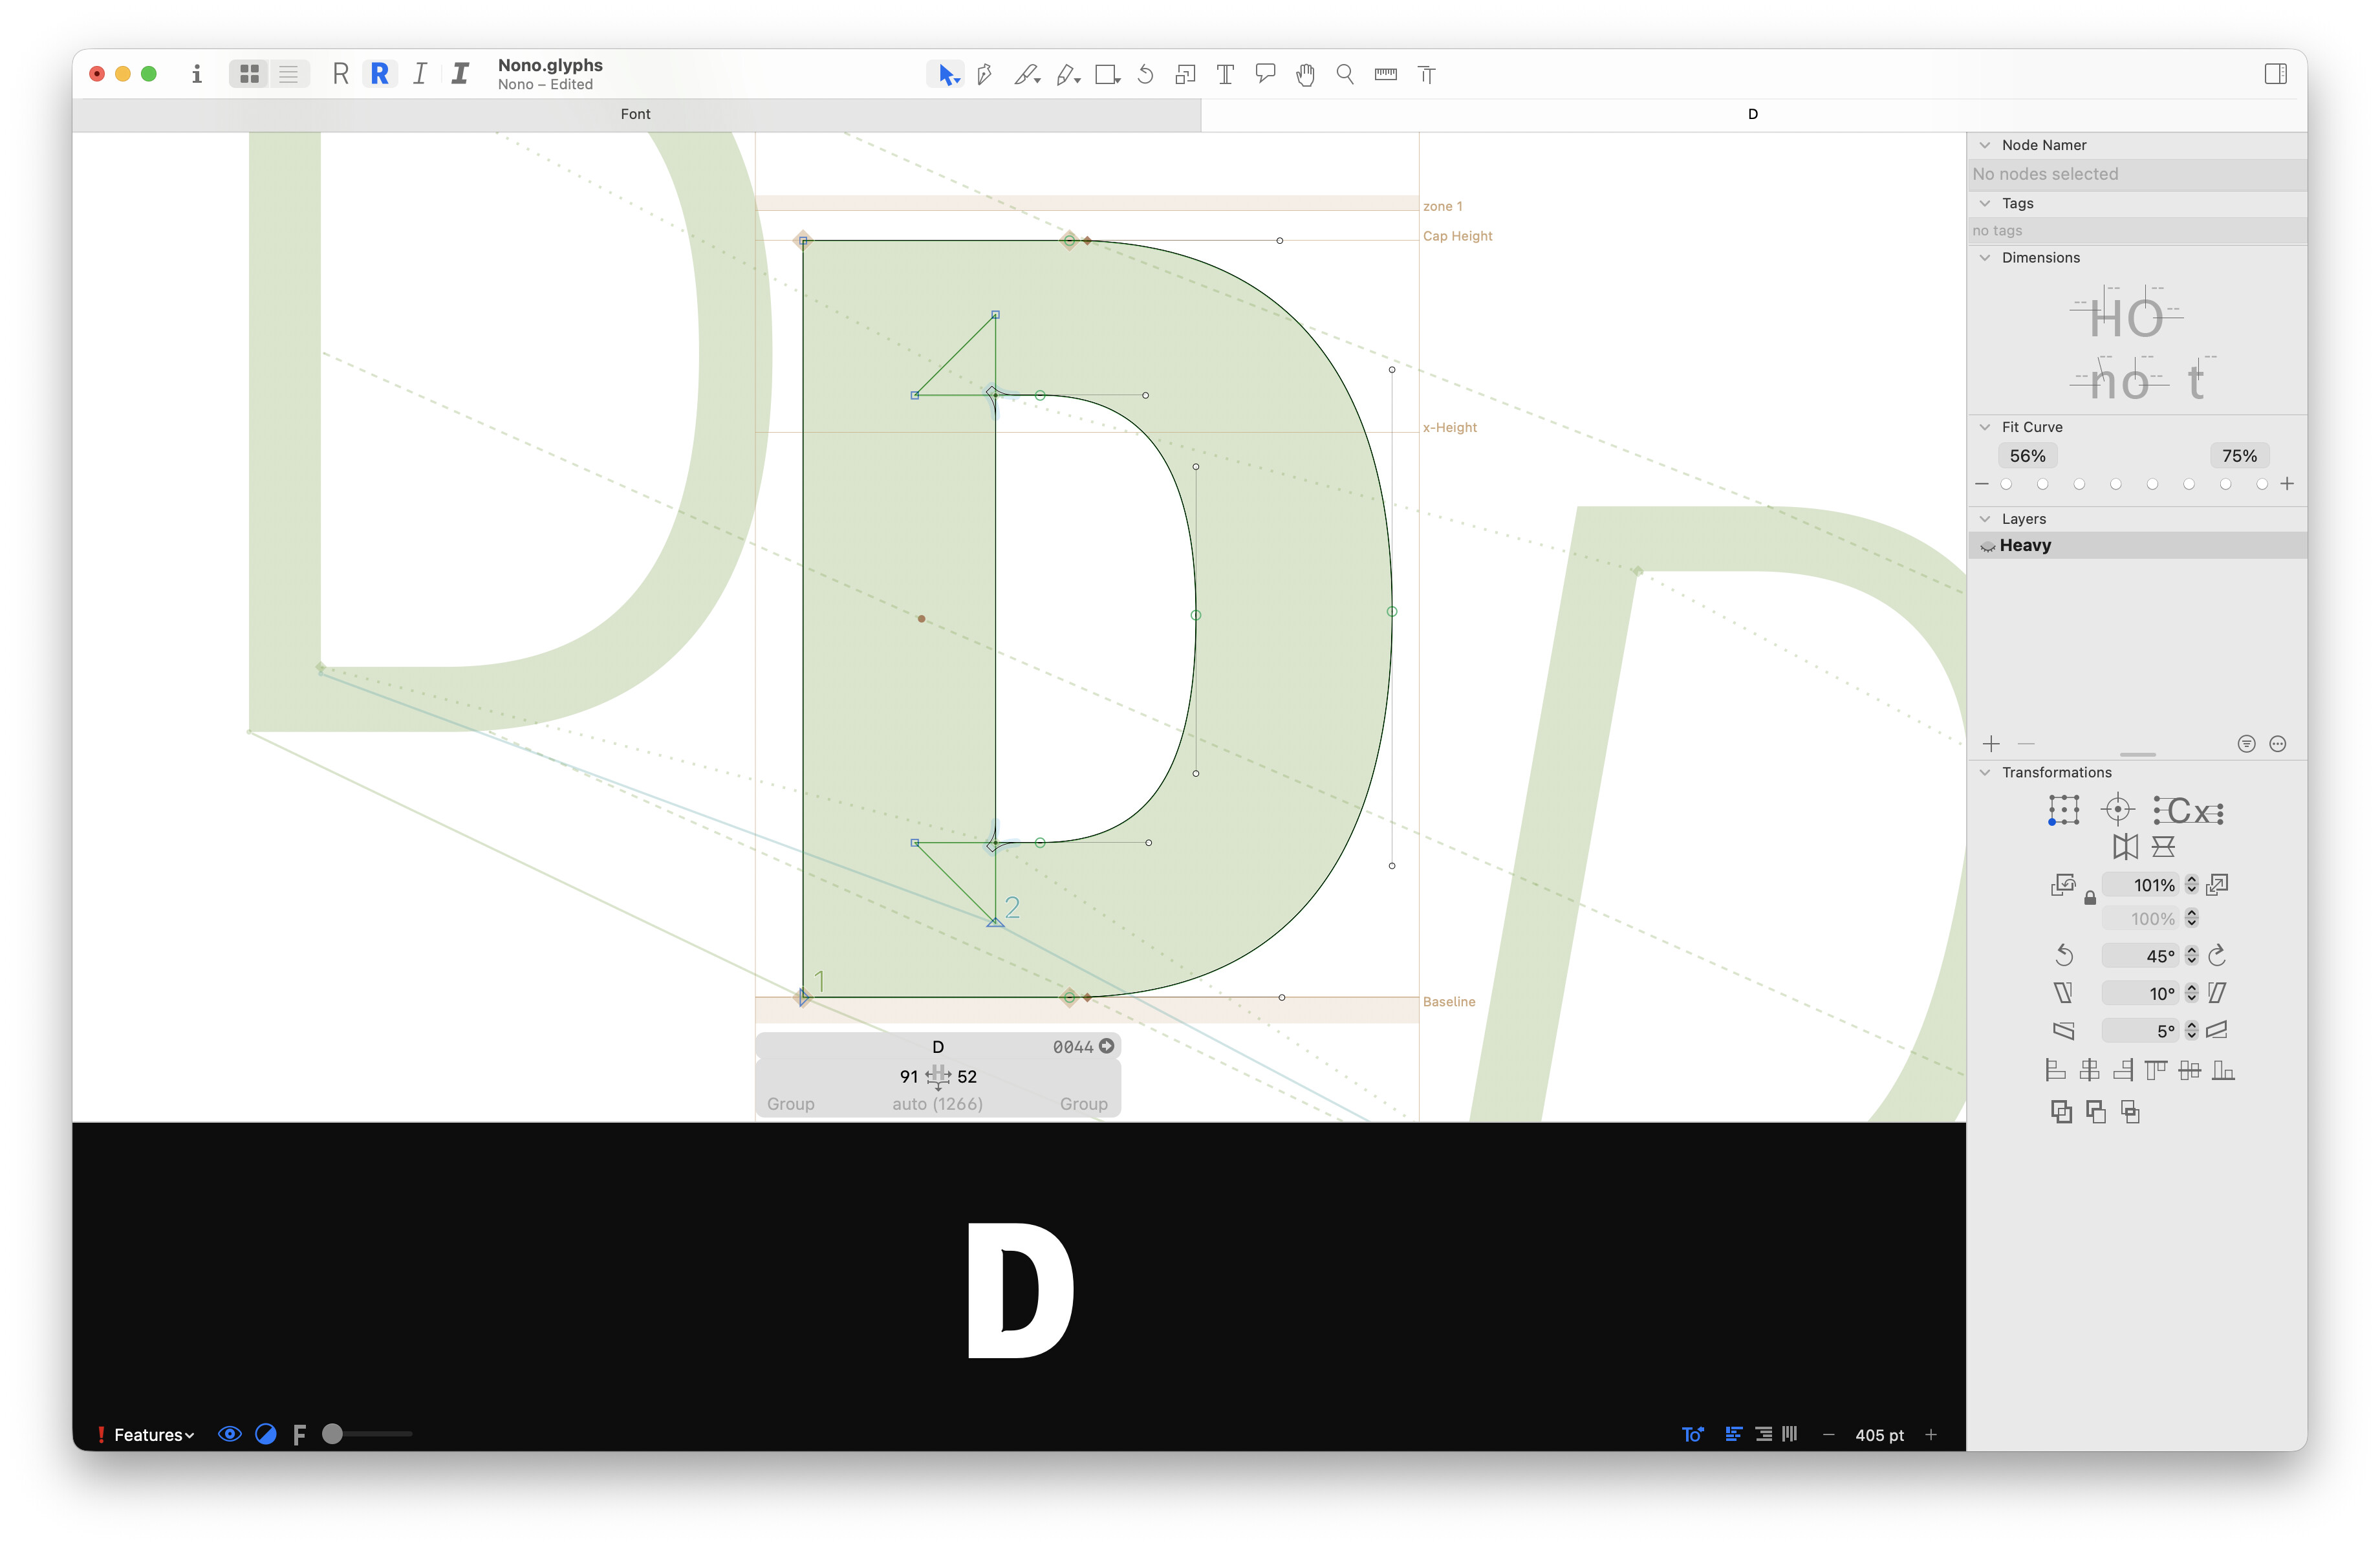
Task: Select the Zoom magnifier tool
Action: tap(1345, 74)
